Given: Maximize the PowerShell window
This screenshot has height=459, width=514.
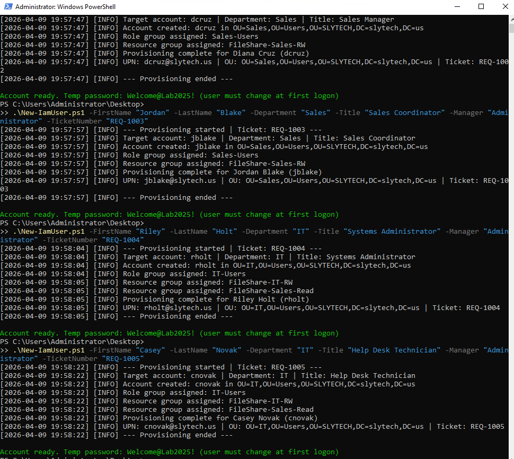Looking at the screenshot, I should [x=481, y=7].
